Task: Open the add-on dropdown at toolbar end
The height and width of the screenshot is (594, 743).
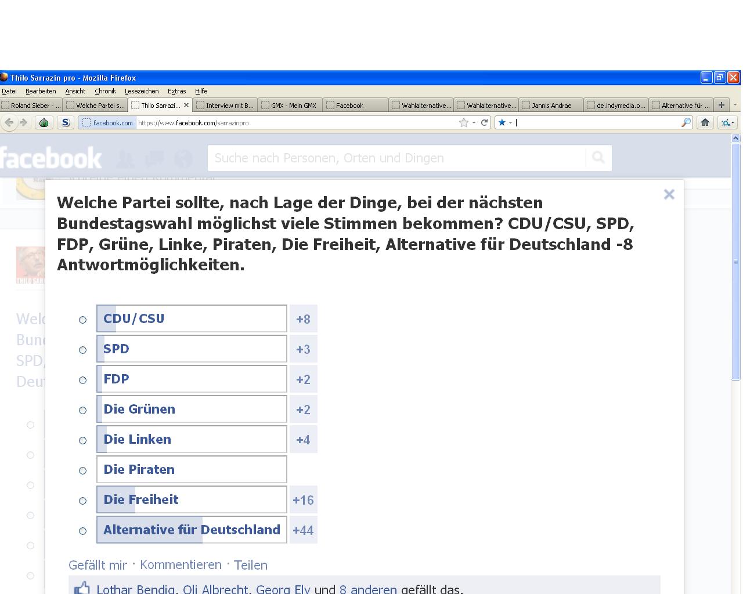Action: 733,122
